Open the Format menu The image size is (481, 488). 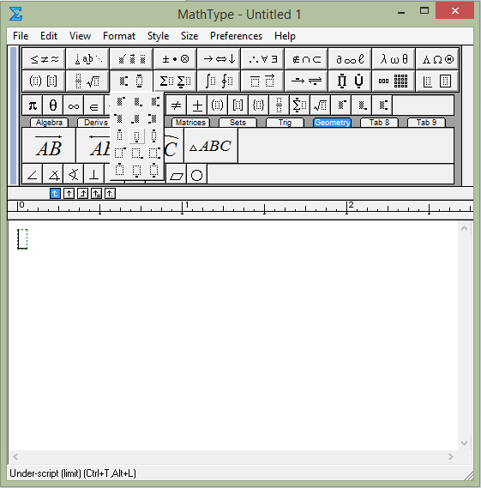[x=119, y=36]
